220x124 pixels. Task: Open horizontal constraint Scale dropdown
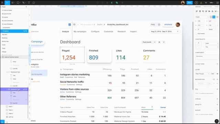click(212, 43)
